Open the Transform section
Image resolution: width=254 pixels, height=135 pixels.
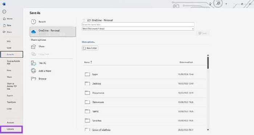11,102
